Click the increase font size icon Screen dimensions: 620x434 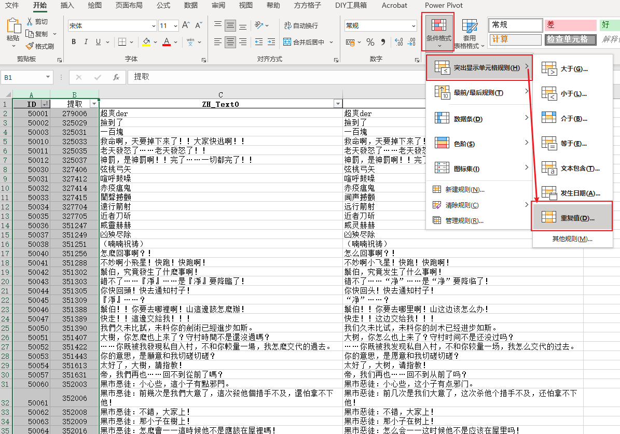(185, 25)
